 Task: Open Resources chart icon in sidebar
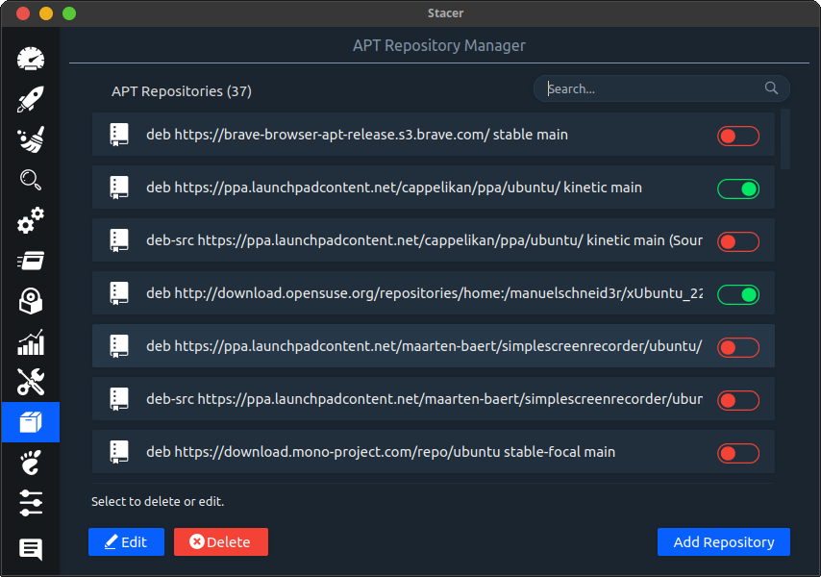click(x=31, y=342)
